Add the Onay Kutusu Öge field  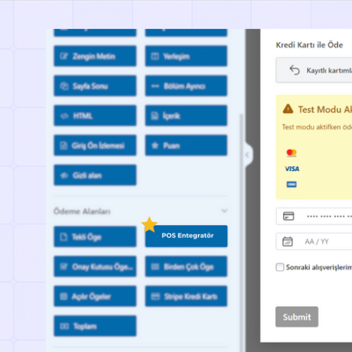pyautogui.click(x=95, y=267)
